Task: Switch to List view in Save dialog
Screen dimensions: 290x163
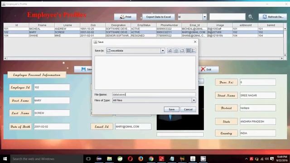Action: (188, 50)
